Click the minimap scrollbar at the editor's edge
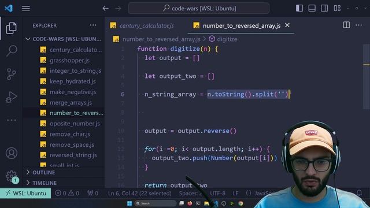370x208 pixels. point(366,77)
